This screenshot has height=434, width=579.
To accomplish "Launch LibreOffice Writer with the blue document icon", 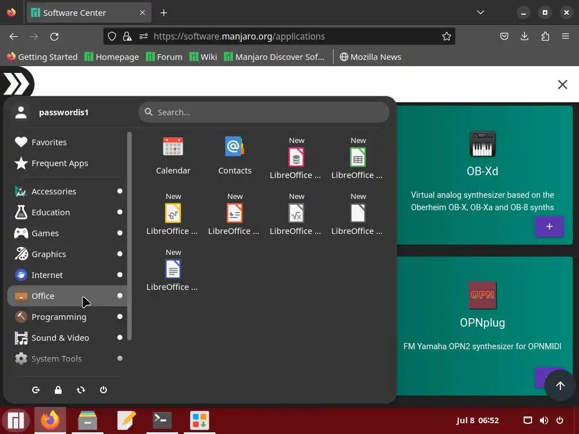I will coord(173,270).
